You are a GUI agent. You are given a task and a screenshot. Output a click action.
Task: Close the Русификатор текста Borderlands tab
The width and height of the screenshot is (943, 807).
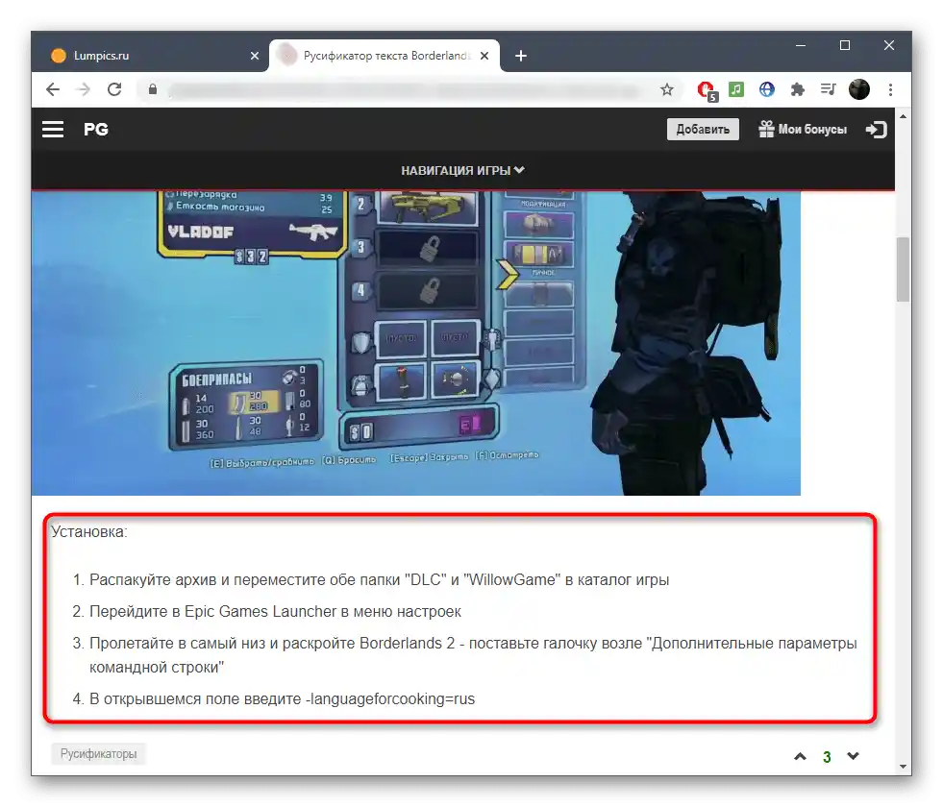click(484, 56)
